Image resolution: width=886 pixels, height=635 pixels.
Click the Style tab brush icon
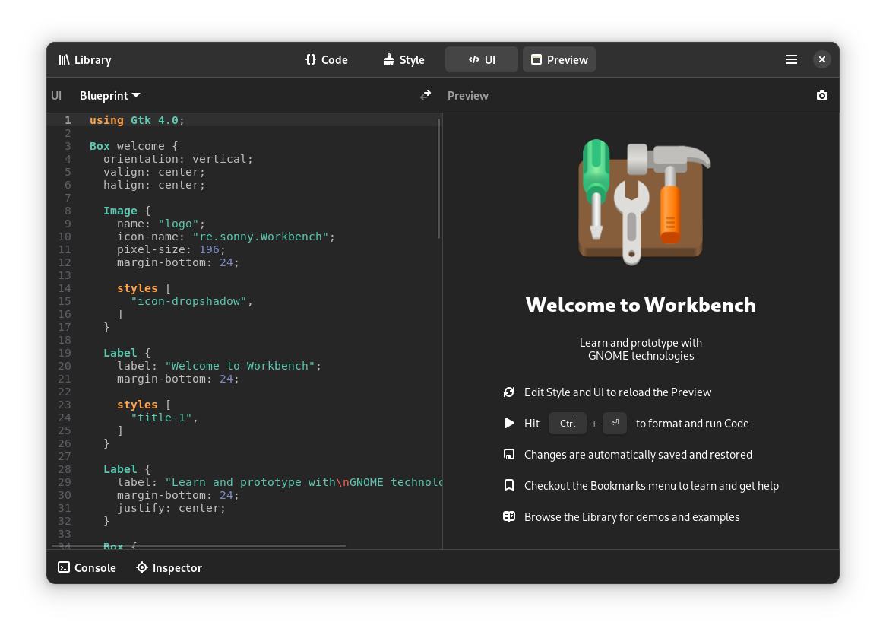pos(388,59)
